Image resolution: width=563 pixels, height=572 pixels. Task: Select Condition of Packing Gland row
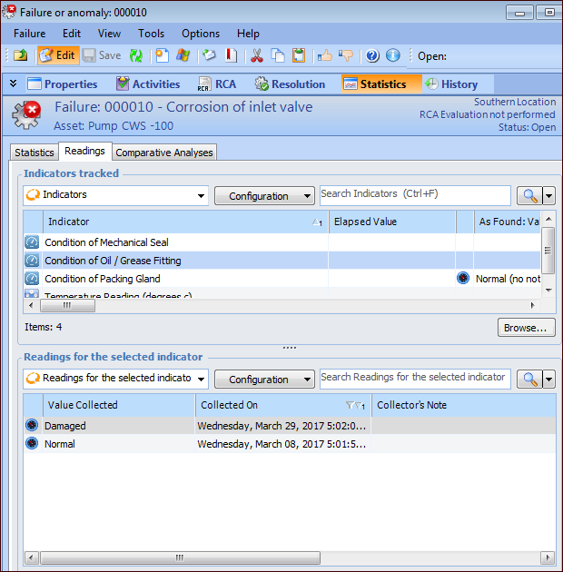[x=281, y=279]
